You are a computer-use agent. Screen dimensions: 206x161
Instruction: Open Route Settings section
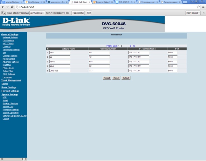coord(9,88)
